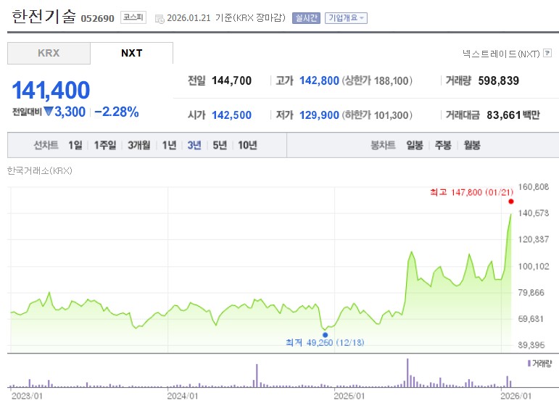Show the 일봉 daily candle chart
This screenshot has height=406, width=559.
click(x=415, y=145)
